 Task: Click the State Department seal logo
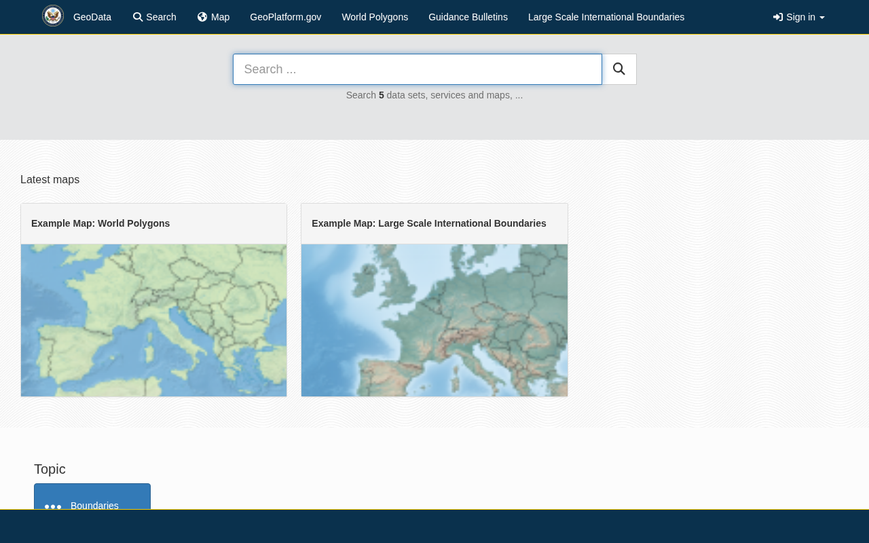pos(53,16)
